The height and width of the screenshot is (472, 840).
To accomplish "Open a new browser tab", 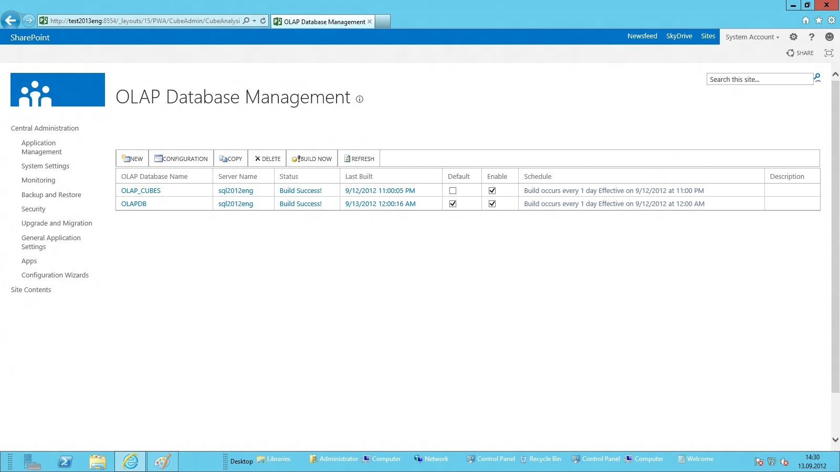I will [383, 22].
